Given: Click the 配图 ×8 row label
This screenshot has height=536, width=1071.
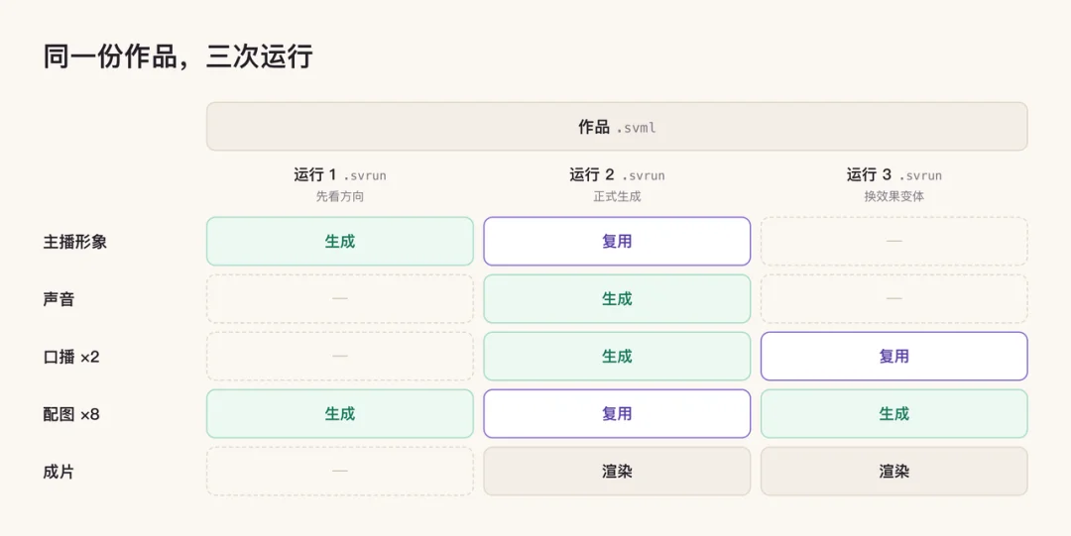Looking at the screenshot, I should click(71, 414).
